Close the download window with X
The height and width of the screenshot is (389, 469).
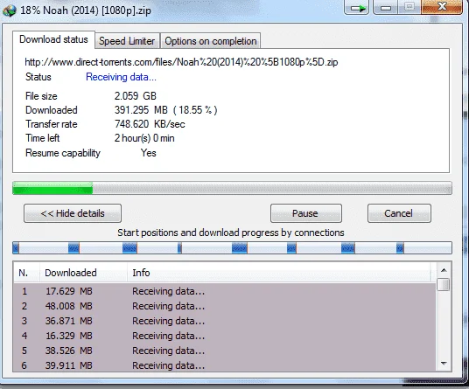pos(442,7)
